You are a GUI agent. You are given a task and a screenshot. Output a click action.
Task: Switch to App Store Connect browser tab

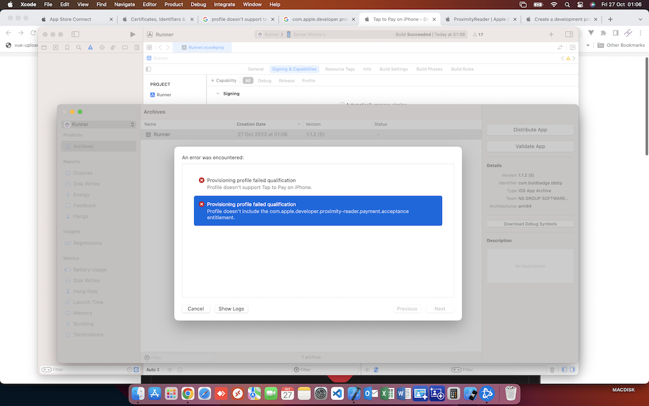click(x=77, y=19)
